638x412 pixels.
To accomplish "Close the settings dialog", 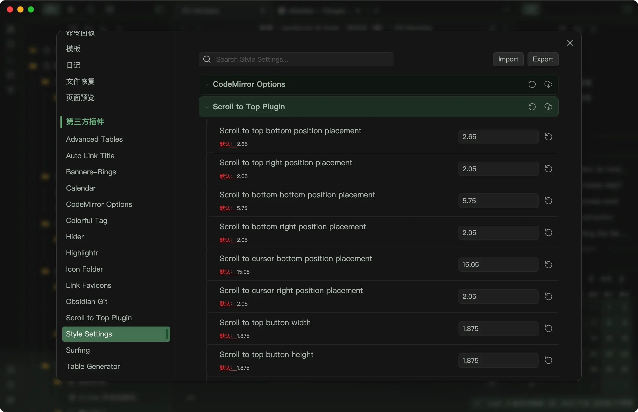I will (x=570, y=43).
